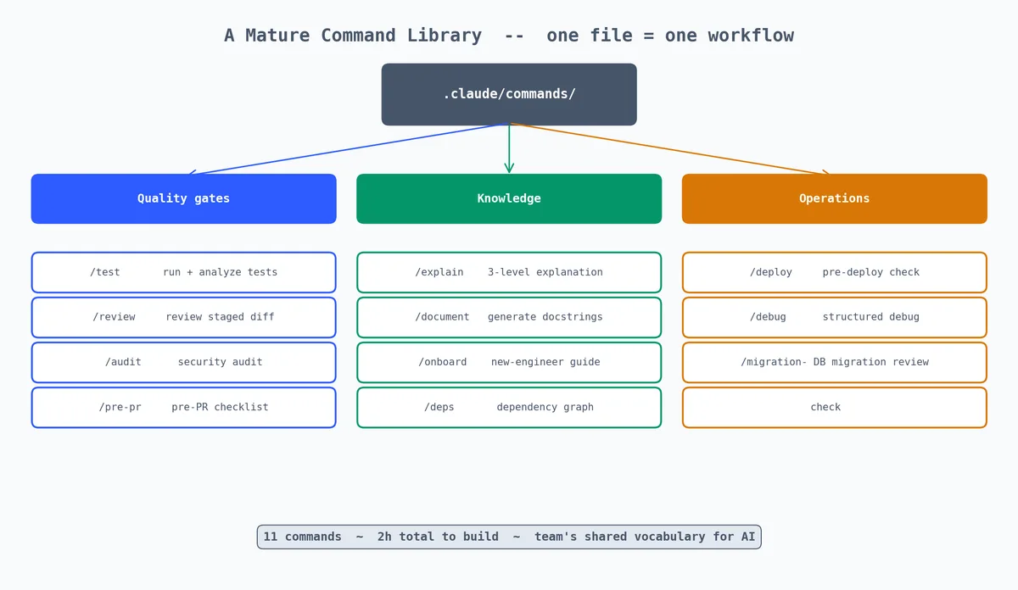Select the /deploy pre-deploy check box
Screen dimensions: 1018x590
835,272
